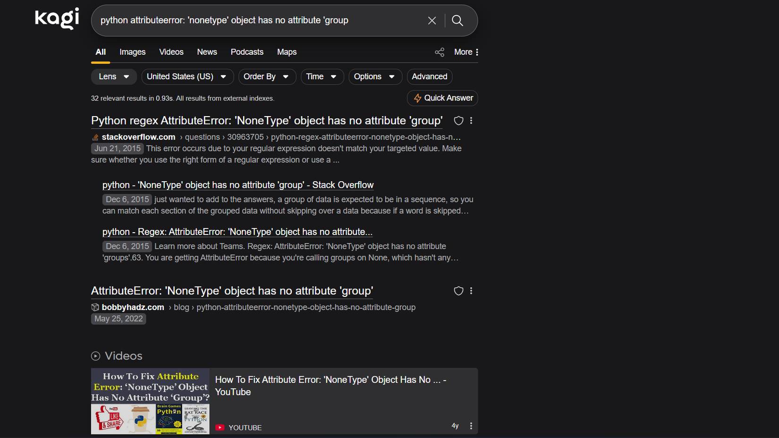Open Advanced search options

tap(429, 76)
